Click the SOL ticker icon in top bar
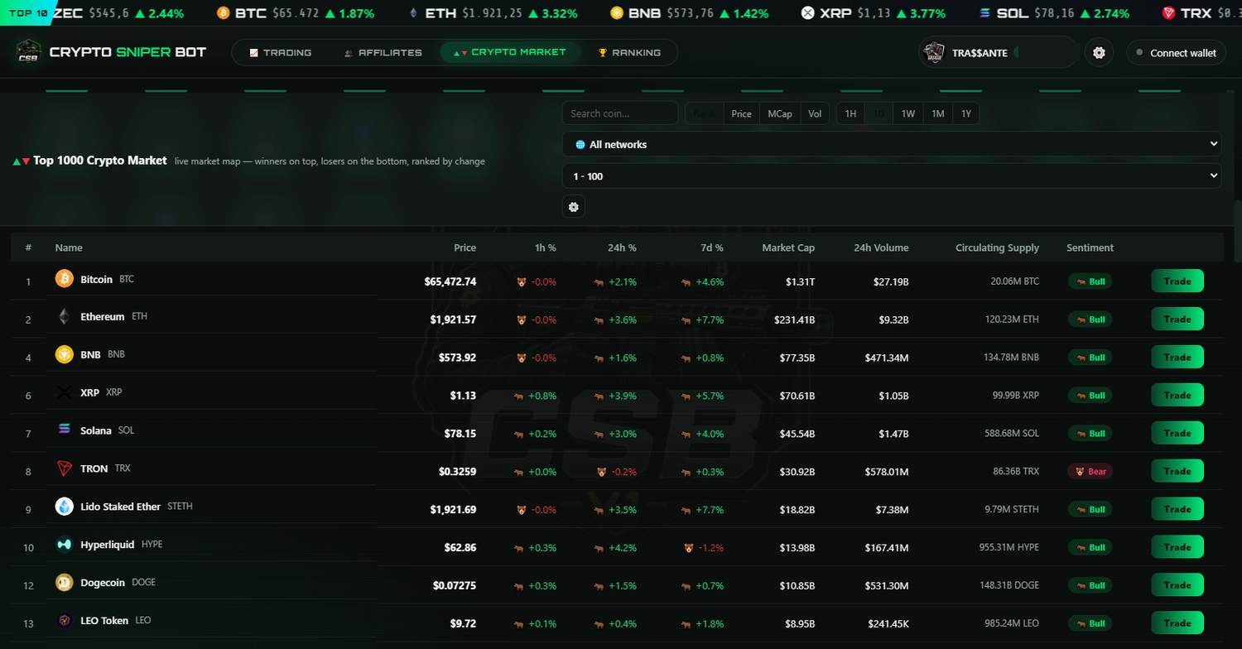The width and height of the screenshot is (1242, 649). (984, 13)
